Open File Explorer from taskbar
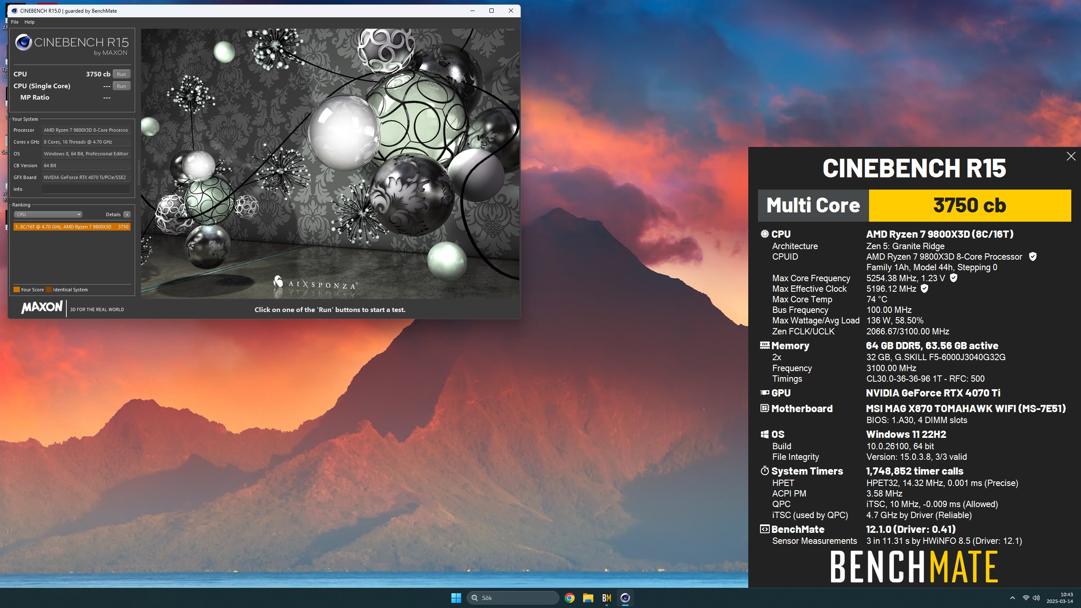1081x608 pixels. pyautogui.click(x=588, y=598)
